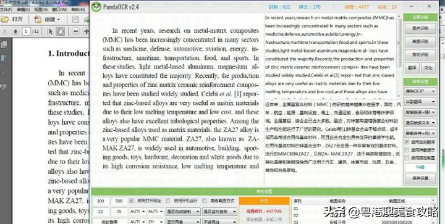Open Acrobat signatures sidebar icon

(4, 87)
